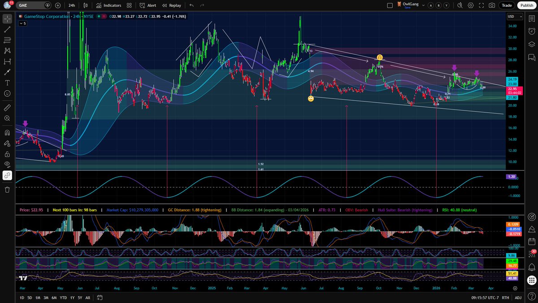Viewport: 538px width, 303px height.
Task: Open the USD currency dropdown
Action: click(514, 17)
